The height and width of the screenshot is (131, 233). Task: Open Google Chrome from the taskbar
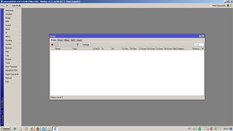pos(32,129)
